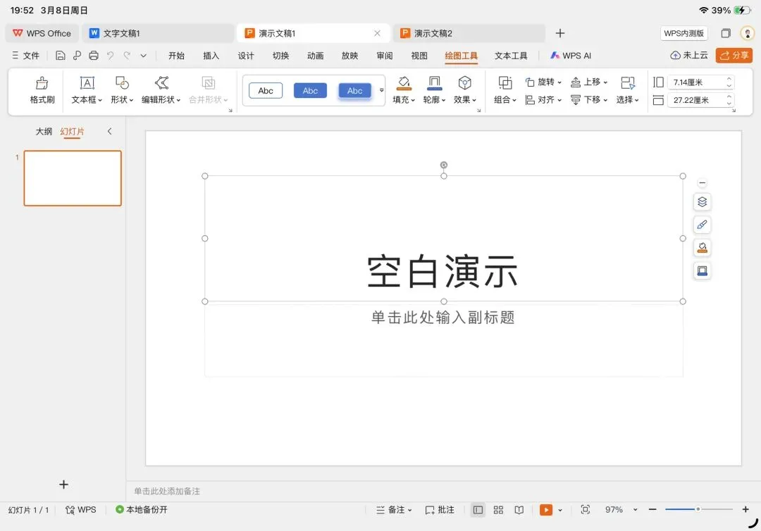761x531 pixels.
Task: Open new tab with plus button
Action: 560,33
